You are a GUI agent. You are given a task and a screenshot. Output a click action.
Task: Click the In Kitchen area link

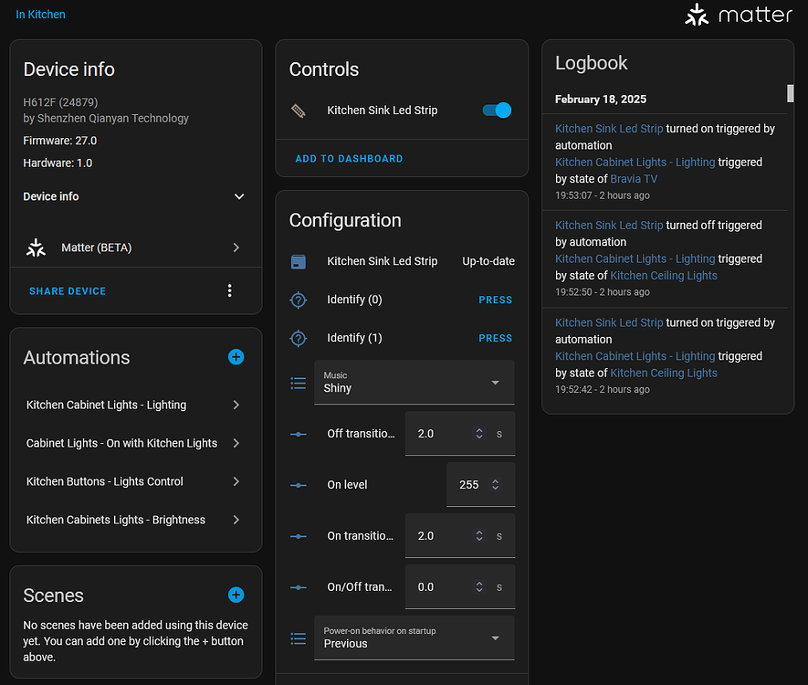[x=40, y=15]
